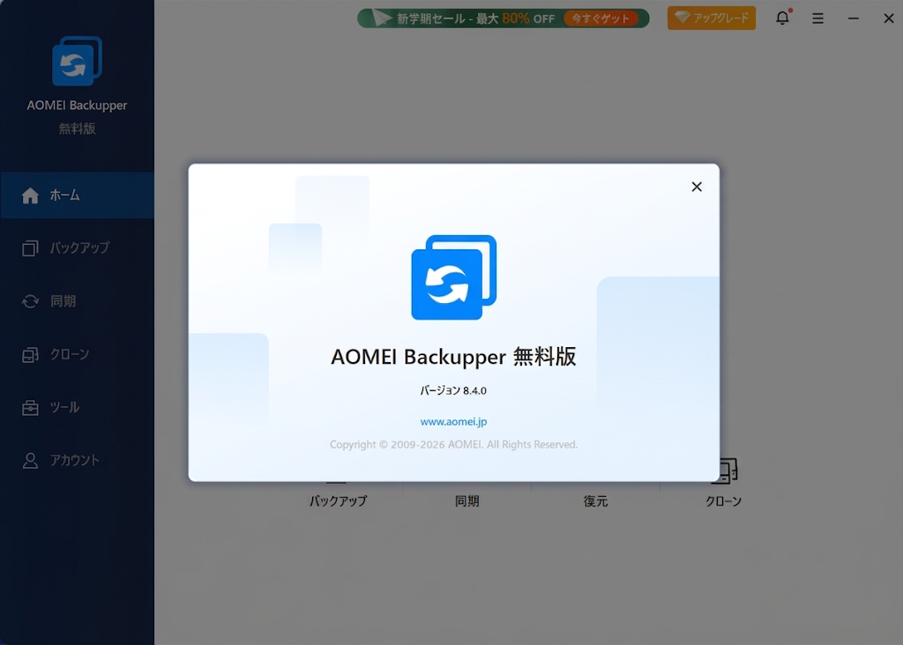Click the diamond icon on upgrade button
This screenshot has width=903, height=645.
[x=683, y=18]
